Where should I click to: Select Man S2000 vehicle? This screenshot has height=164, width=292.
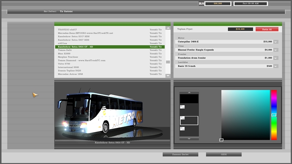click(x=110, y=54)
